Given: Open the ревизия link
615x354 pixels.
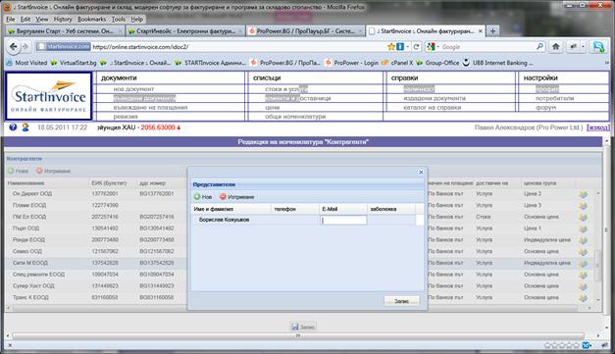Looking at the screenshot, I should (x=126, y=117).
